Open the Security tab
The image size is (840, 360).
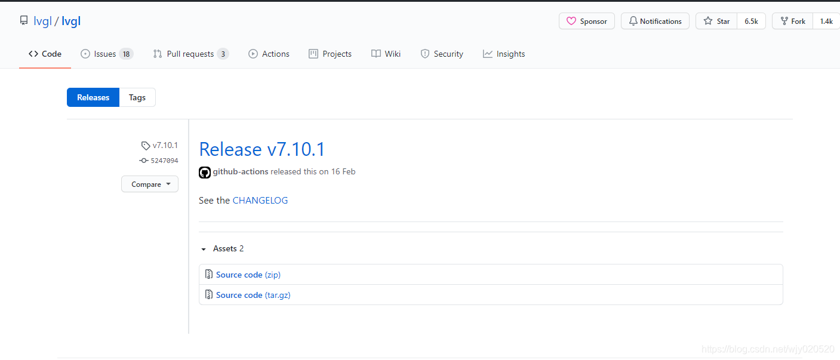point(442,54)
